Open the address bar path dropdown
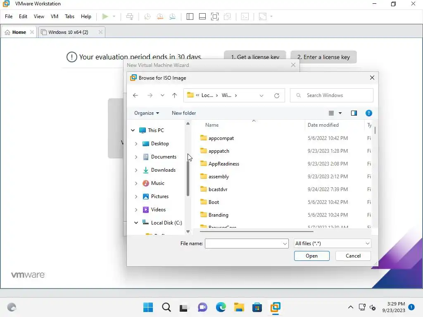The height and width of the screenshot is (317, 423). point(261,95)
